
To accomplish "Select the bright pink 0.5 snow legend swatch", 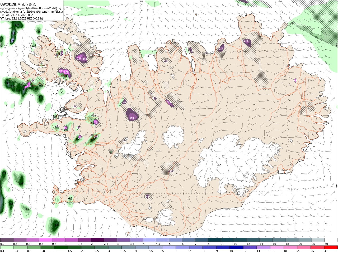I will pyautogui.click(x=45, y=240).
